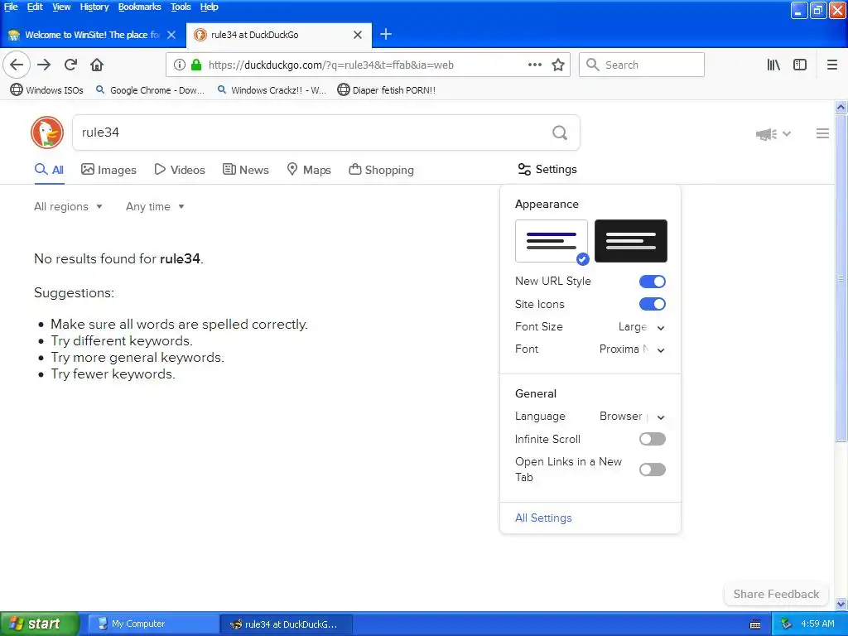Open the Google Chrome - Dow... bookmark
The image size is (848, 636).
[150, 90]
